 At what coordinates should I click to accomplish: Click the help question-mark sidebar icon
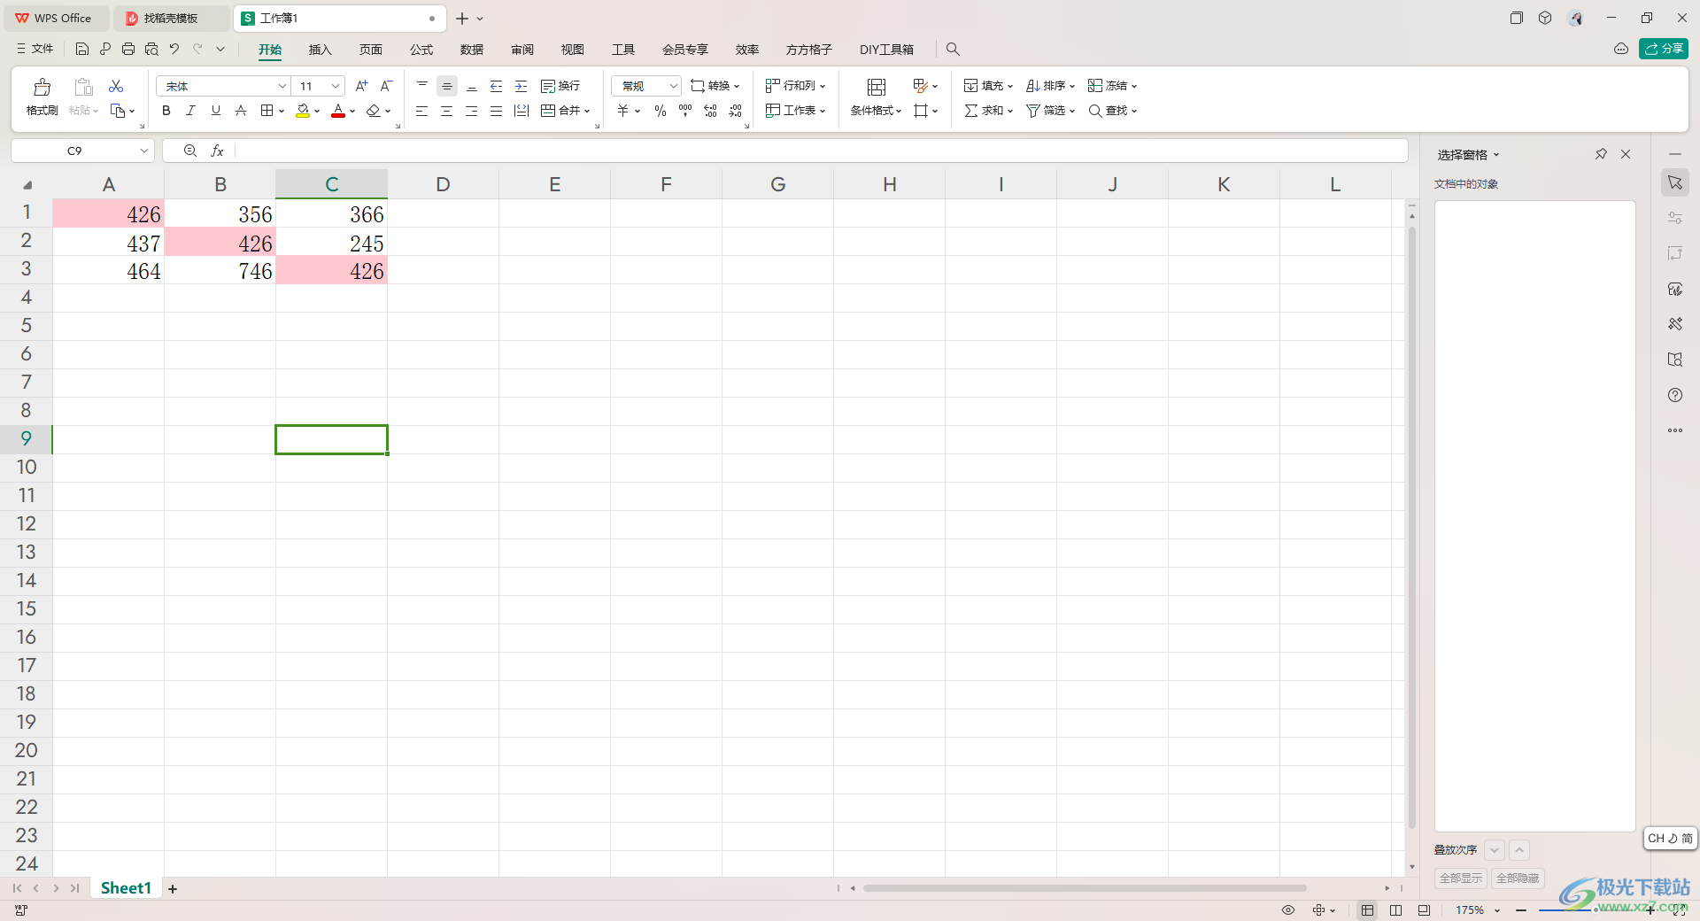1675,395
